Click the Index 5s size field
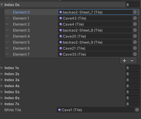 (x=133, y=92)
